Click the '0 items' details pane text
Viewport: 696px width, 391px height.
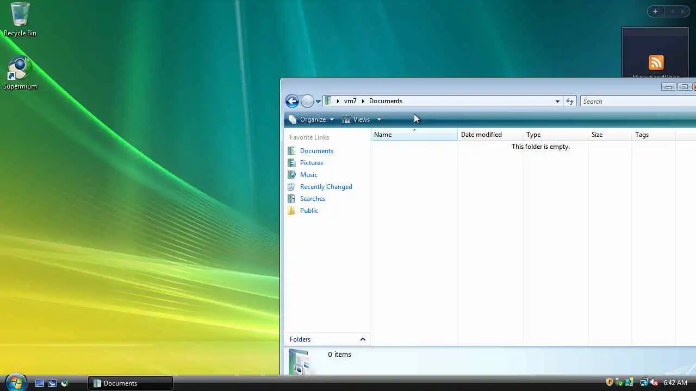[x=340, y=355]
